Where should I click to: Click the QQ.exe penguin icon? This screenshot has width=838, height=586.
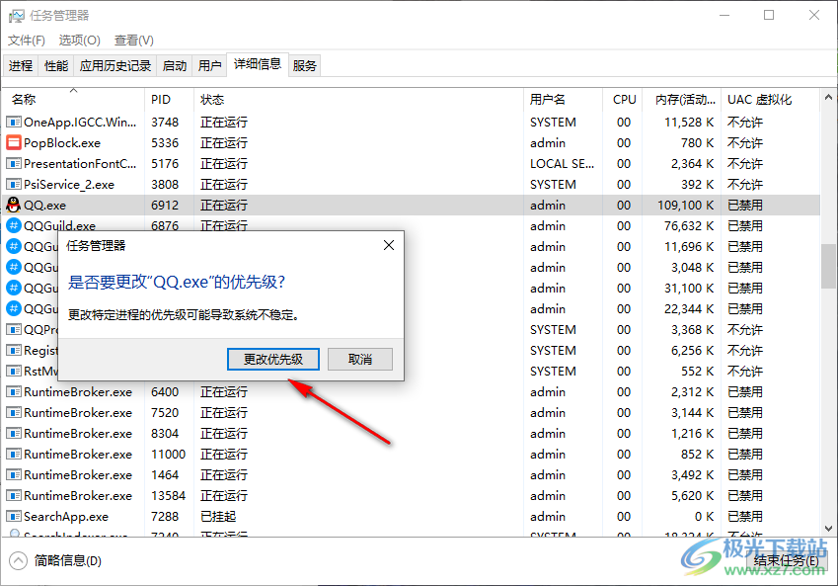14,205
